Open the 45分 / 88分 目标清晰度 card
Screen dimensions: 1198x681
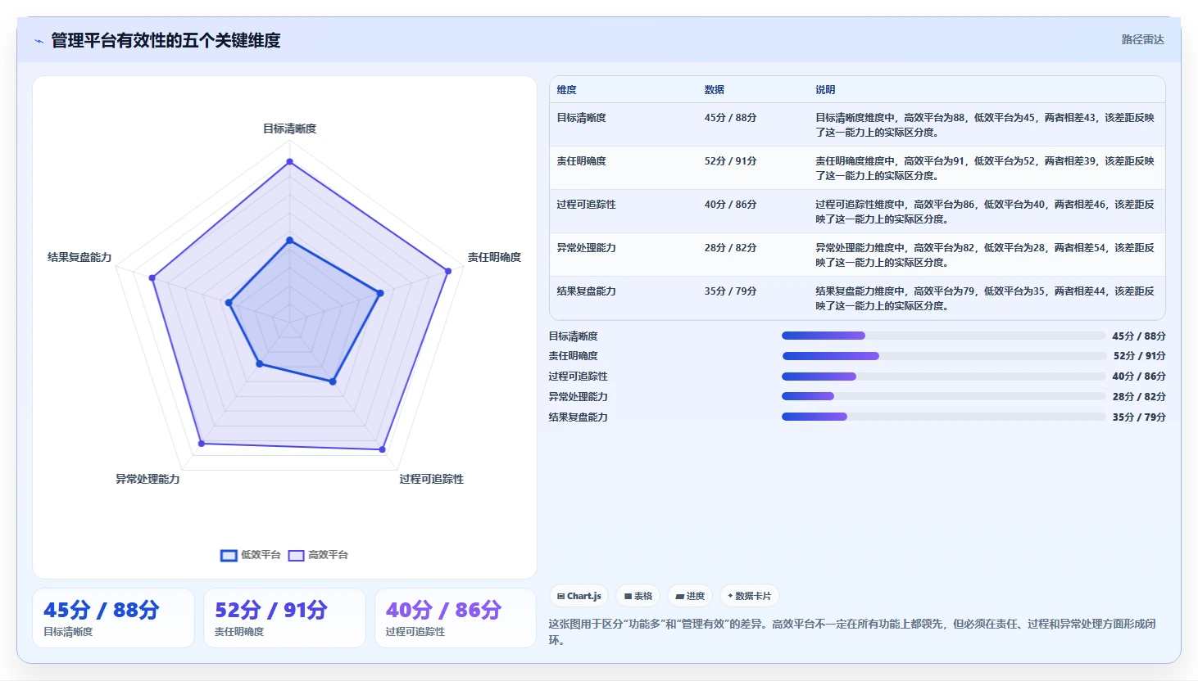113,618
